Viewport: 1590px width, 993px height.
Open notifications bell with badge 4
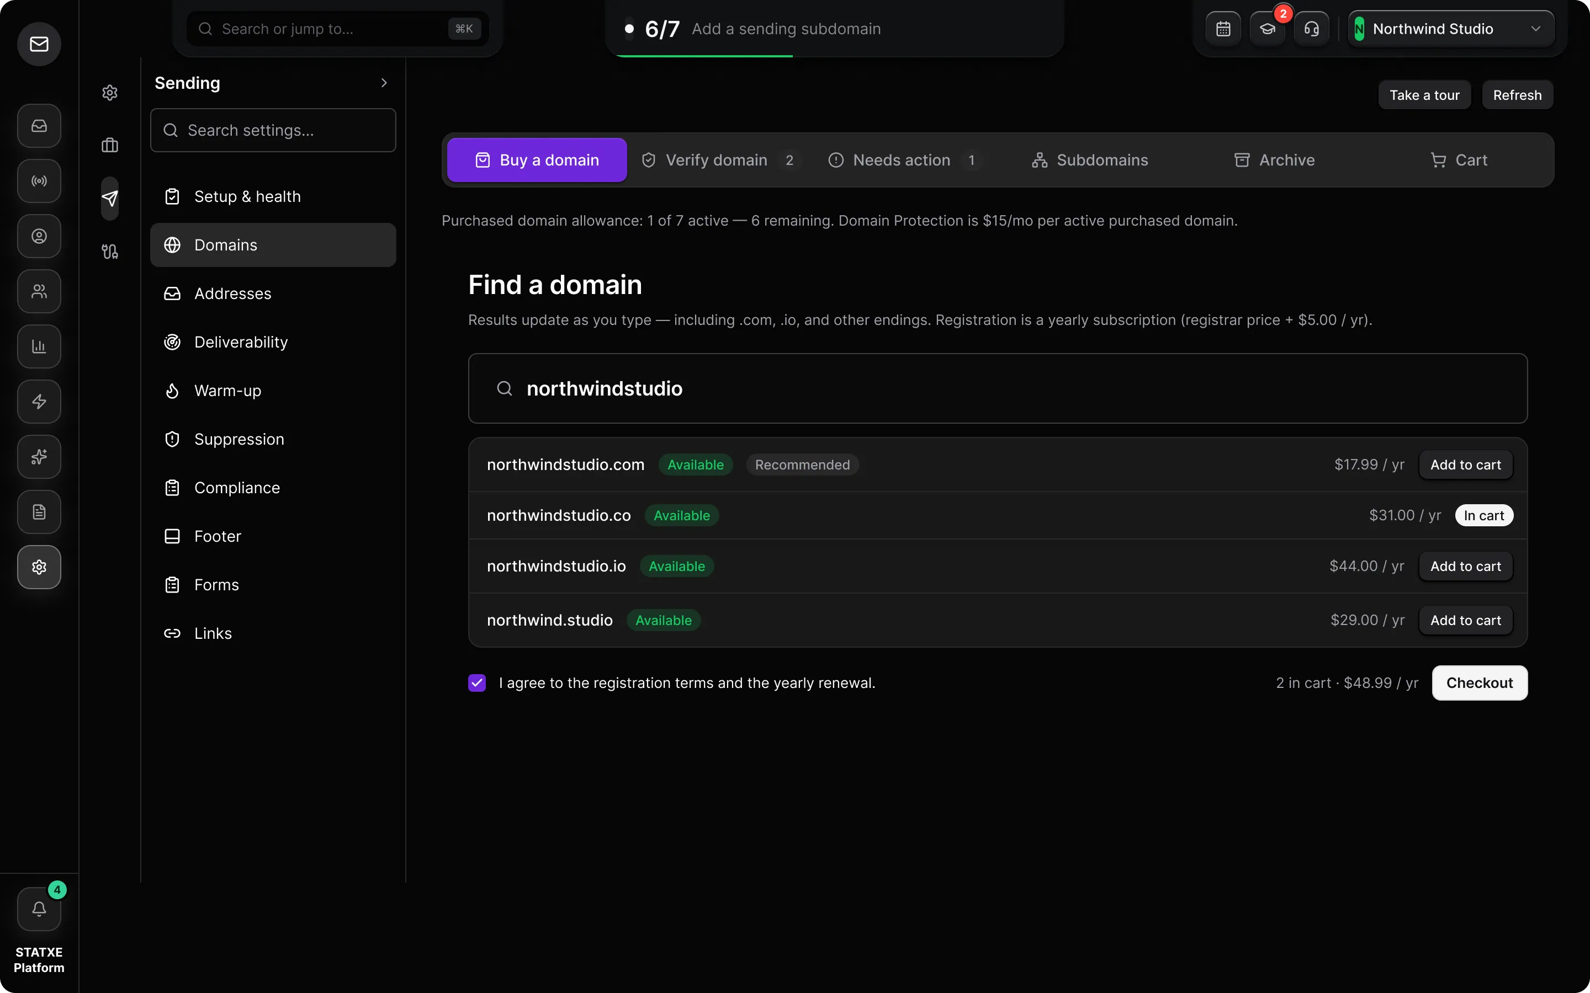pyautogui.click(x=39, y=909)
